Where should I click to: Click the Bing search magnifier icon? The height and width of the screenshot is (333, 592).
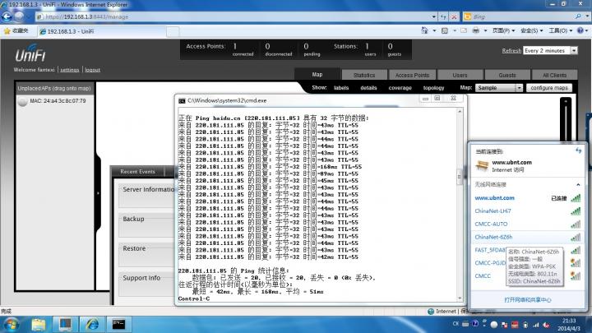[x=578, y=16]
